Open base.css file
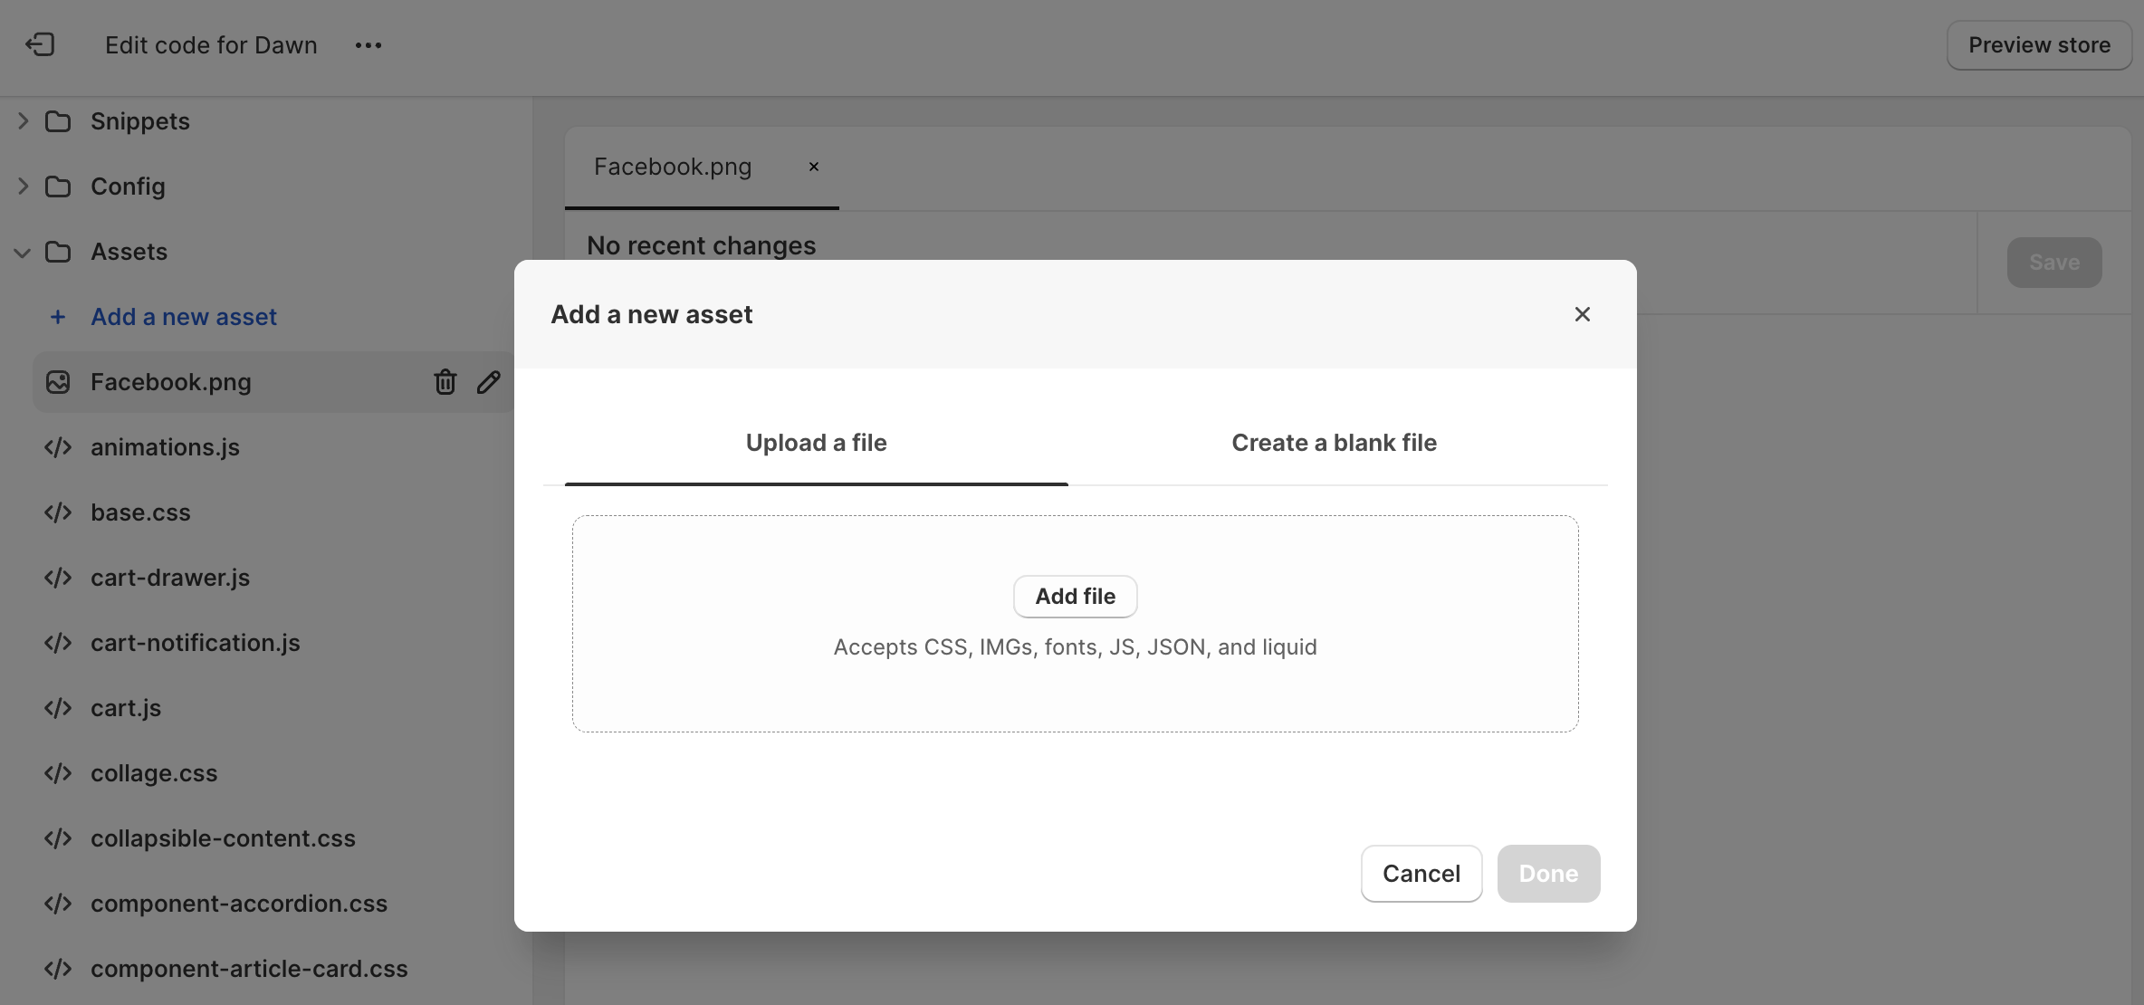The width and height of the screenshot is (2144, 1005). 140,512
